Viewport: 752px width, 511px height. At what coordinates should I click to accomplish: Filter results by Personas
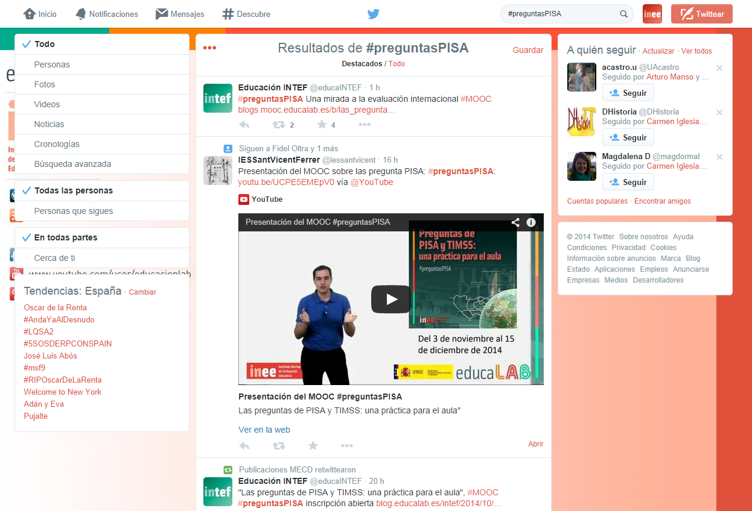tap(102, 64)
